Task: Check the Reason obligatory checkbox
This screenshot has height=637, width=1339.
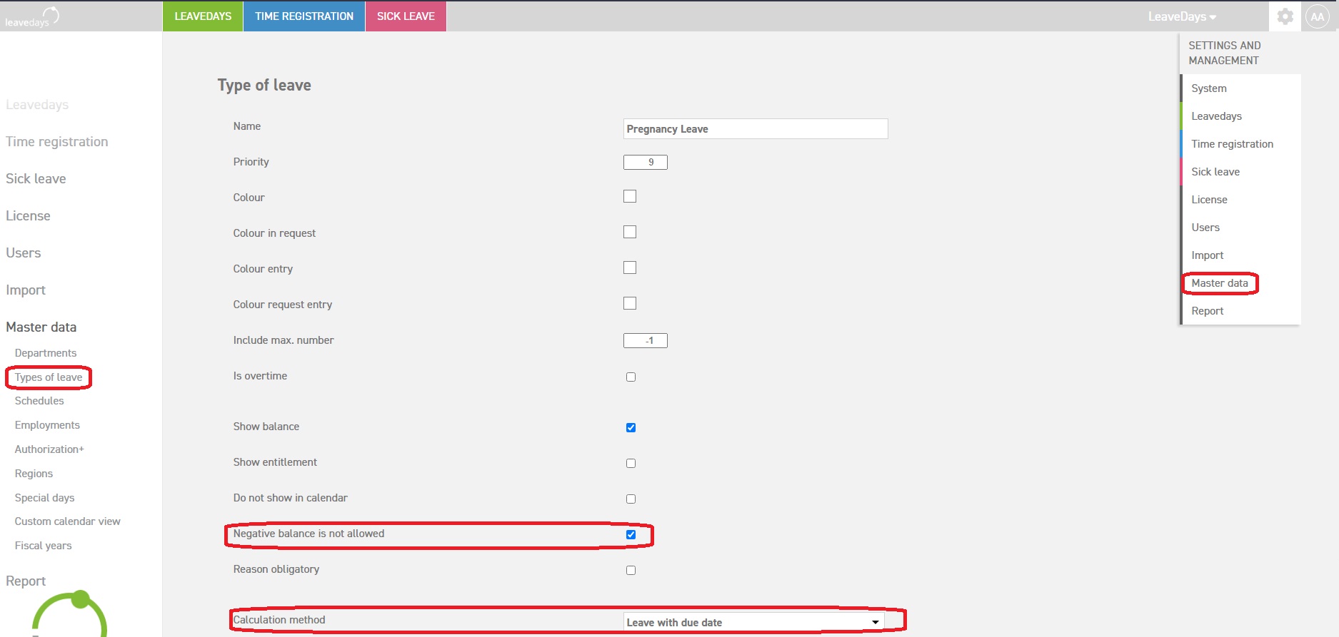Action: [x=631, y=570]
